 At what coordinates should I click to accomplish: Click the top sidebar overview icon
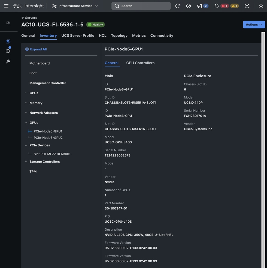pos(8,23)
